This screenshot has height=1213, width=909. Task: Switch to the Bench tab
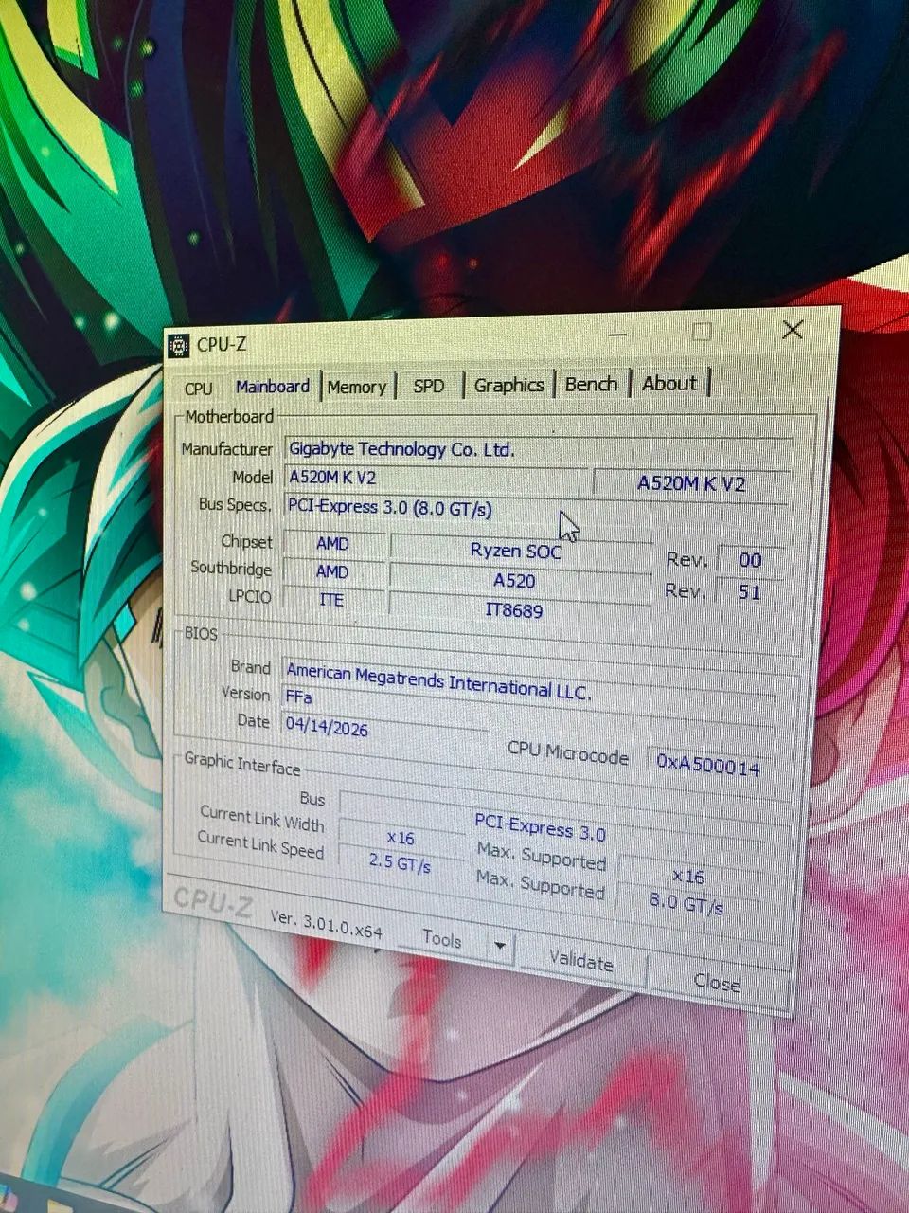591,384
